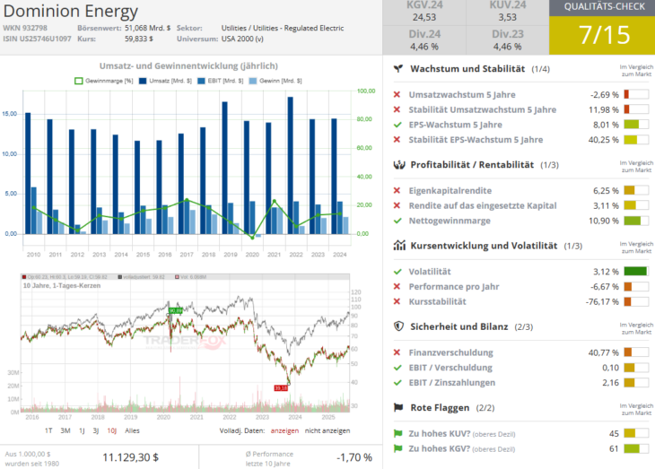655x469 pixels.
Task: Click the yellow 7/15 Qualitäts-Check score box
Action: [x=604, y=35]
